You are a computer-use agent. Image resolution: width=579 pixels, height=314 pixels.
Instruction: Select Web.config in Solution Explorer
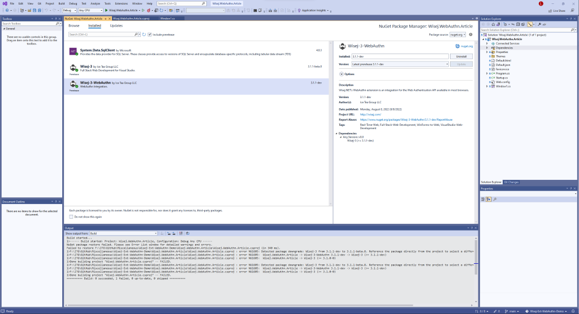tap(503, 82)
